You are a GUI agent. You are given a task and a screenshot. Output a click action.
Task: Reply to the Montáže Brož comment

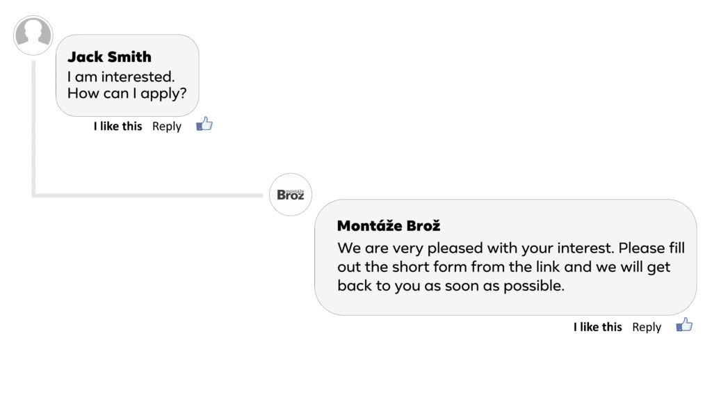click(x=647, y=327)
